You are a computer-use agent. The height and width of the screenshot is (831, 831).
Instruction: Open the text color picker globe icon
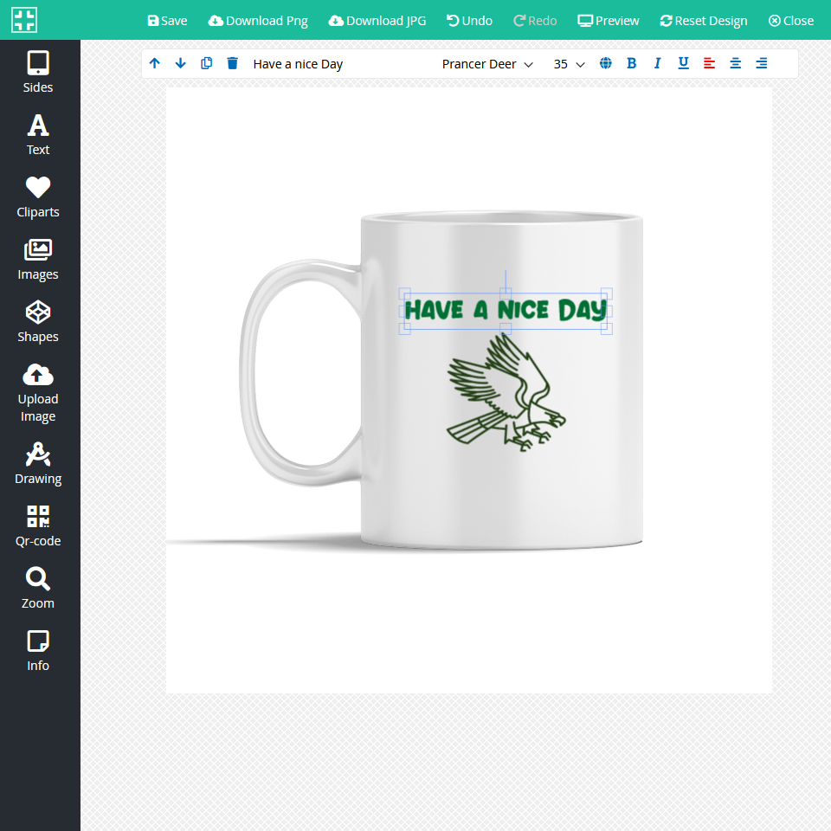[606, 63]
